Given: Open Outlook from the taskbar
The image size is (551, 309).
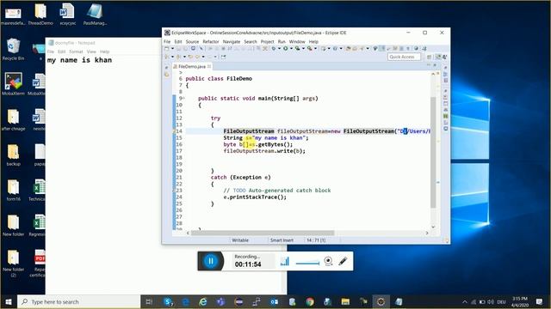Looking at the screenshot, I should click(274, 301).
